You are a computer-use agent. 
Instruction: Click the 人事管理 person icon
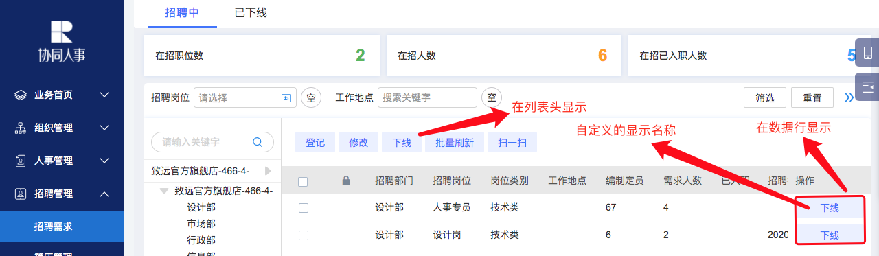tap(21, 161)
